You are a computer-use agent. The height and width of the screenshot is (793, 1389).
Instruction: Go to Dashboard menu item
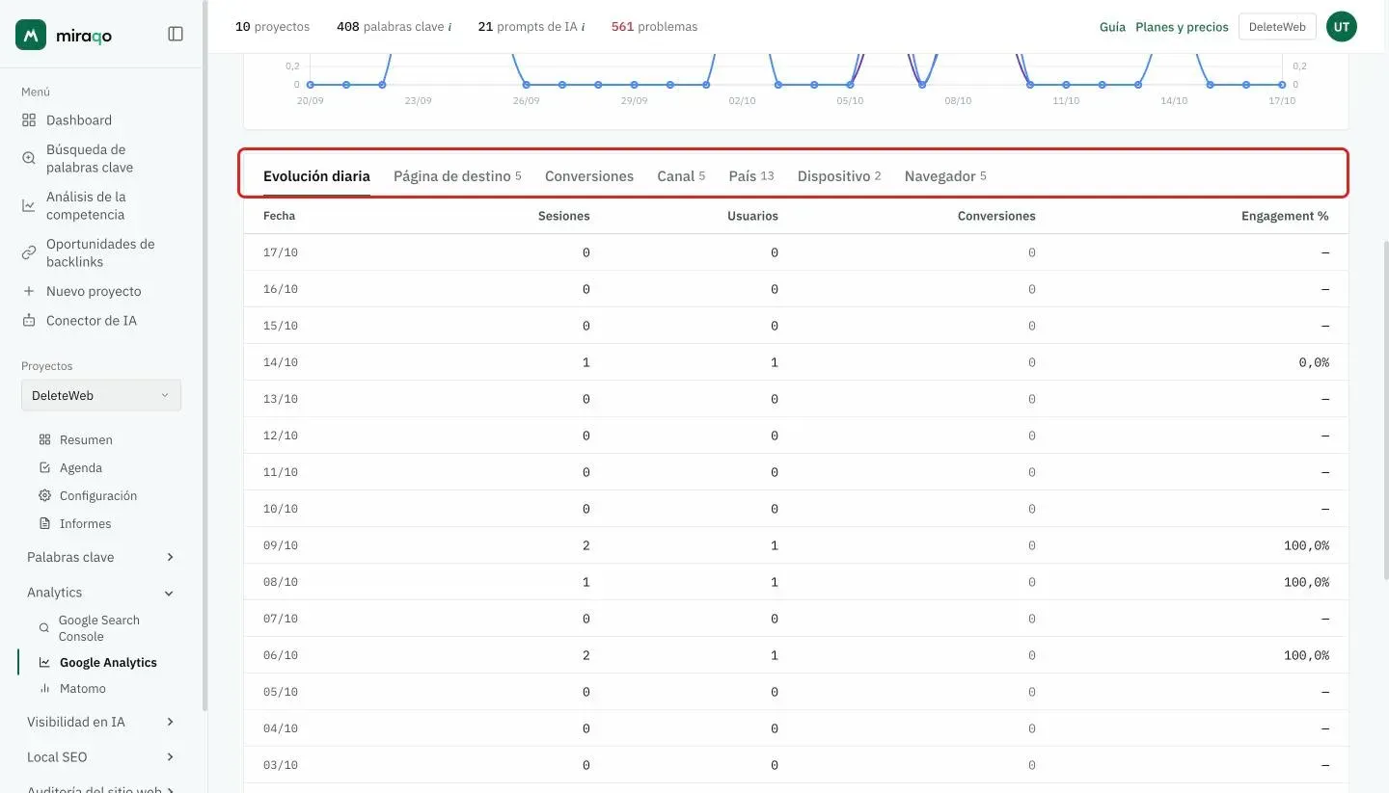tap(79, 120)
